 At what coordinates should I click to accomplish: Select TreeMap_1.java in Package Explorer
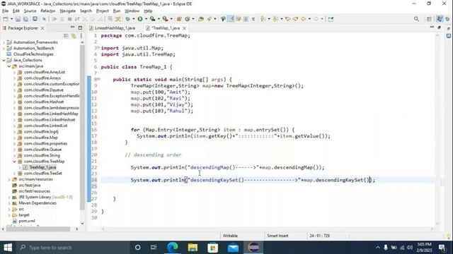42,167
